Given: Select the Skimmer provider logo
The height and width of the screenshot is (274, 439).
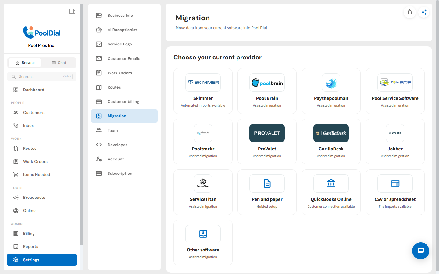Looking at the screenshot, I should click(203, 83).
